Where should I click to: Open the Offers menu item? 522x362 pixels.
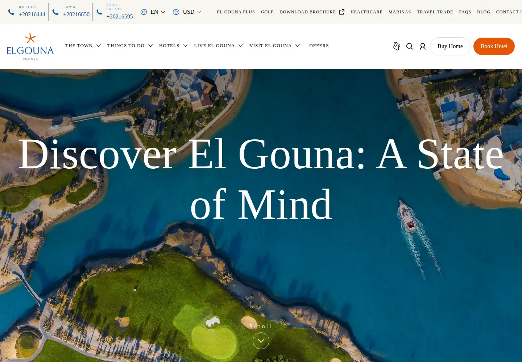[x=319, y=46]
